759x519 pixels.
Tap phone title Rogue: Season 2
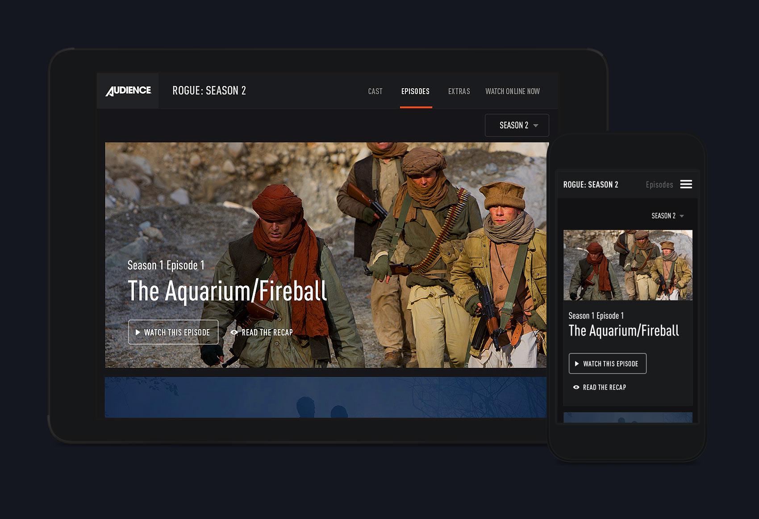(x=591, y=185)
